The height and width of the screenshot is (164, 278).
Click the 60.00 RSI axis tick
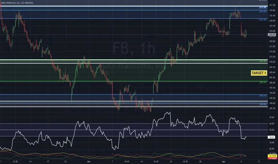[x=272, y=124]
